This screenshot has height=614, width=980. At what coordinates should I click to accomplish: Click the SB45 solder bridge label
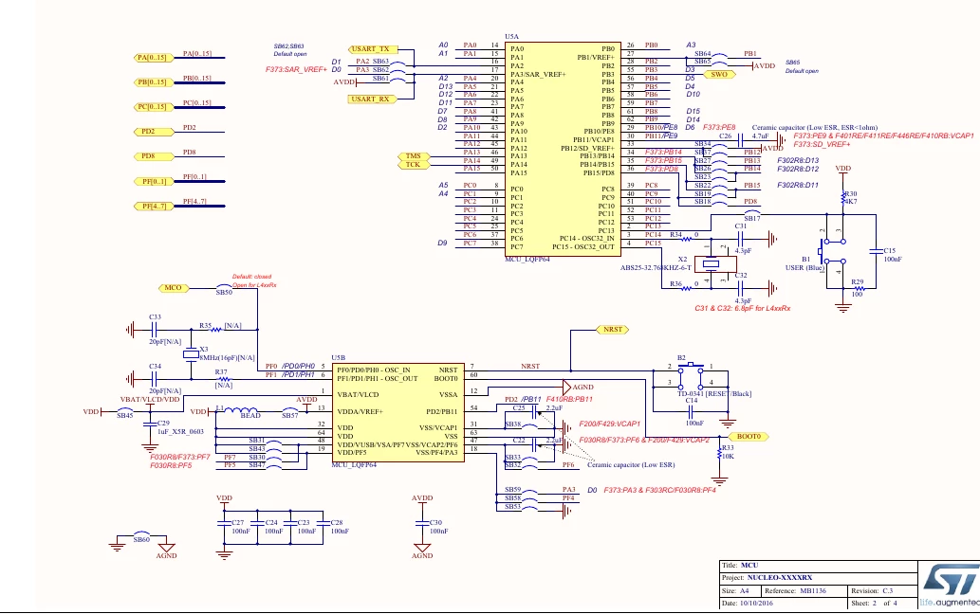click(125, 416)
